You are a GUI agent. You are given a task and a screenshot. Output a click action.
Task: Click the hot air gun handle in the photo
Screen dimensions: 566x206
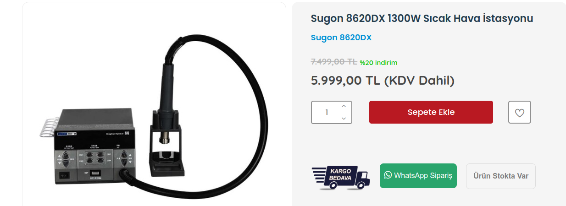tap(167, 92)
